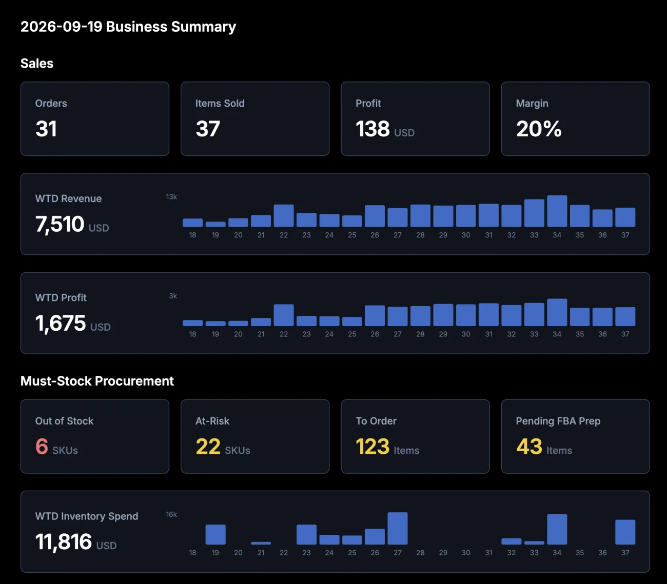Click the 'WTD Inventory Spend' label
Viewport: 667px width, 584px height.
[x=87, y=516]
